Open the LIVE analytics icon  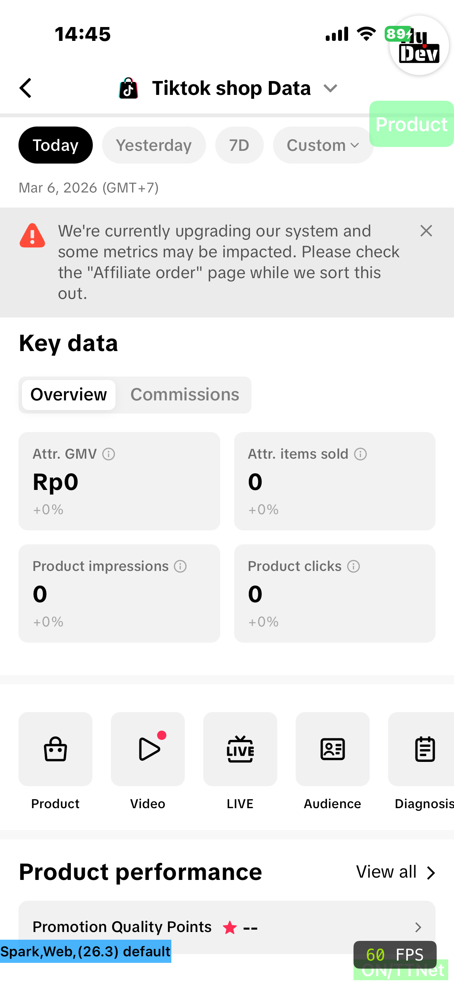tap(240, 749)
